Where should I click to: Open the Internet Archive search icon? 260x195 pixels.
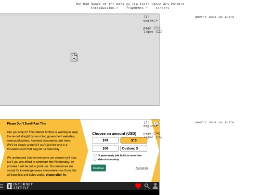tap(147, 186)
